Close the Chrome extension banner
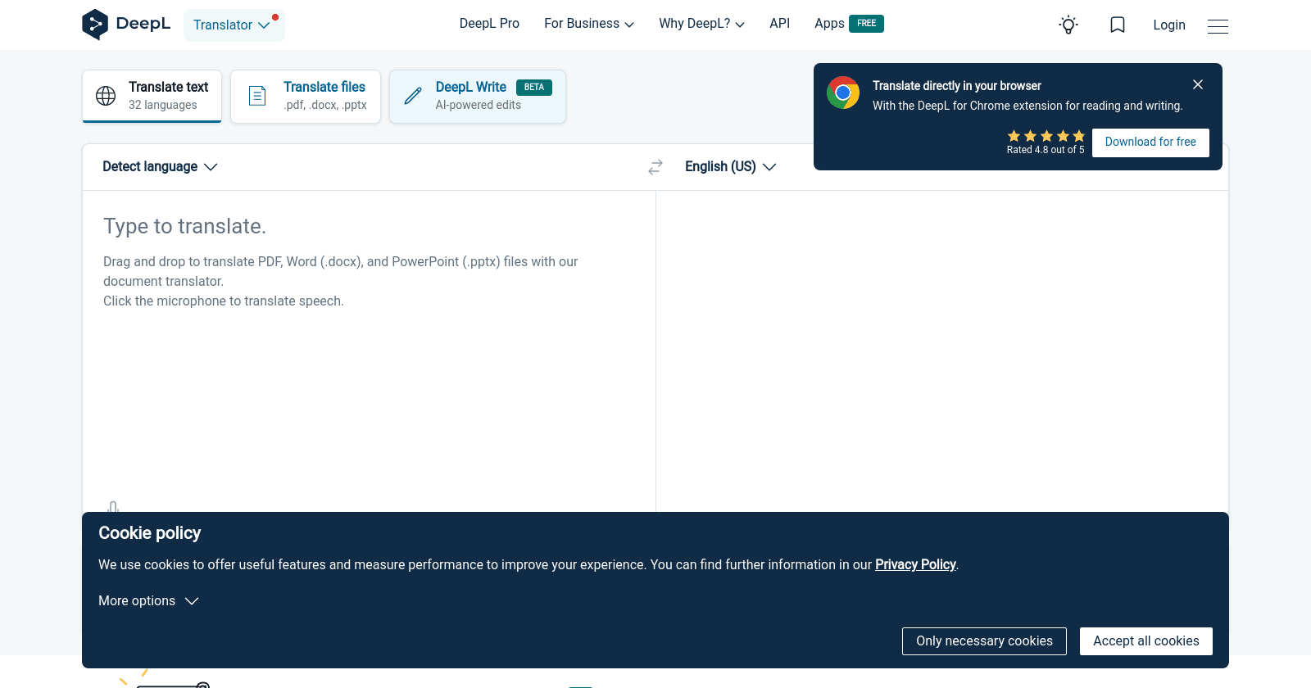1311x688 pixels. (1198, 84)
